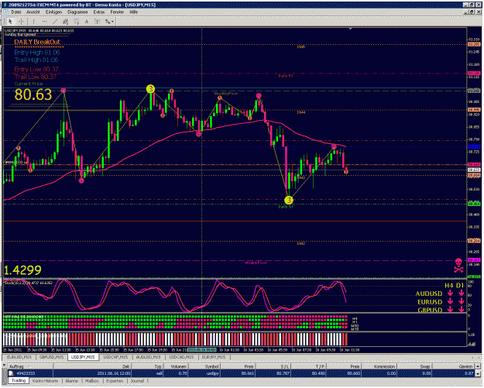Click the take profit value 80.480
This screenshot has height=388, width=484.
click(x=319, y=373)
